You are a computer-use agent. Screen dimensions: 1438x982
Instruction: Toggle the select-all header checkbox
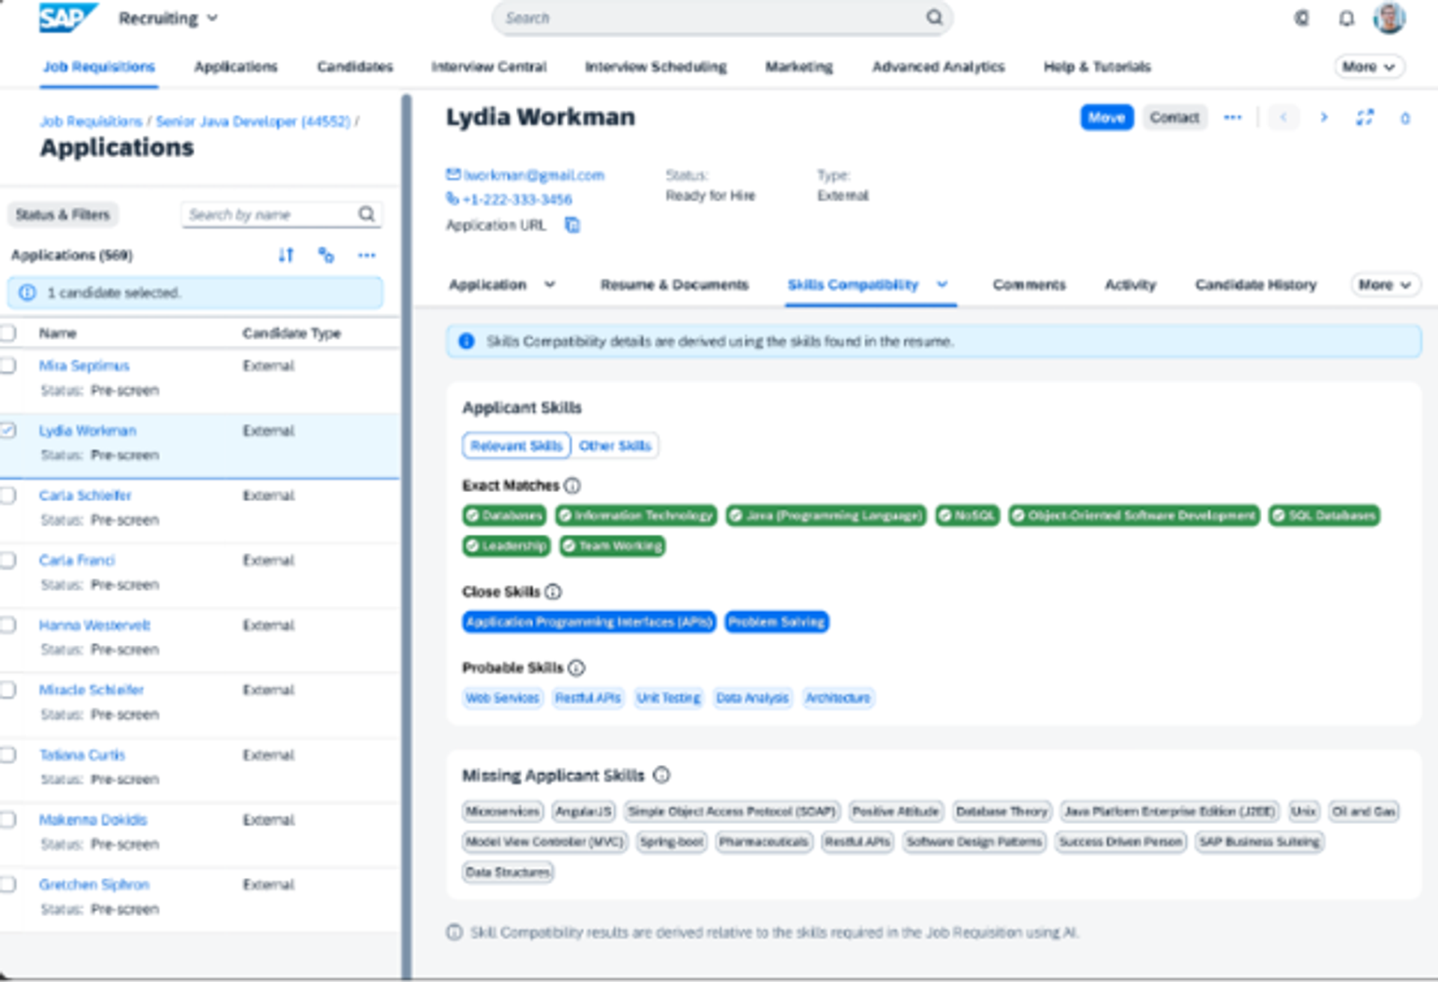click(x=8, y=333)
